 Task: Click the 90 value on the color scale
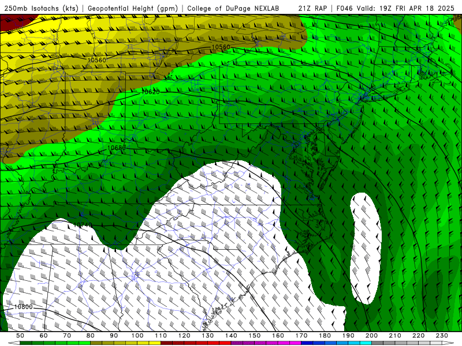114,336
